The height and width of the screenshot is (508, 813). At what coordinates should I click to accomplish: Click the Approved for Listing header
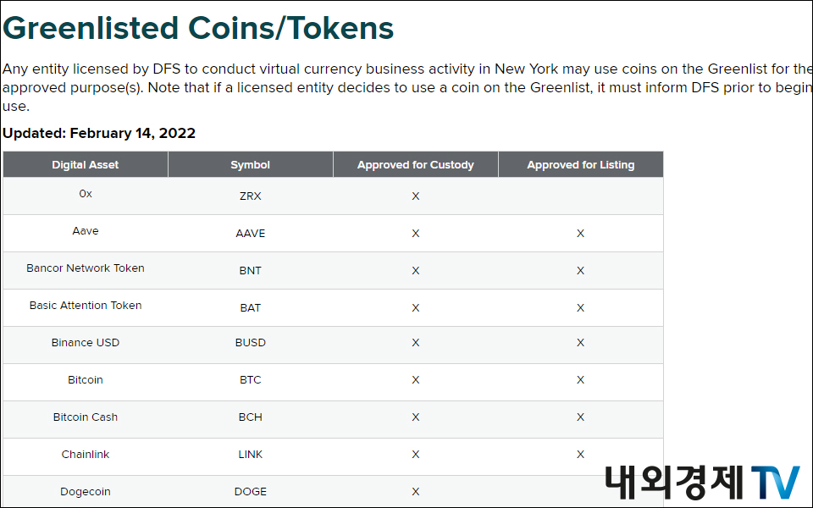[x=581, y=165]
